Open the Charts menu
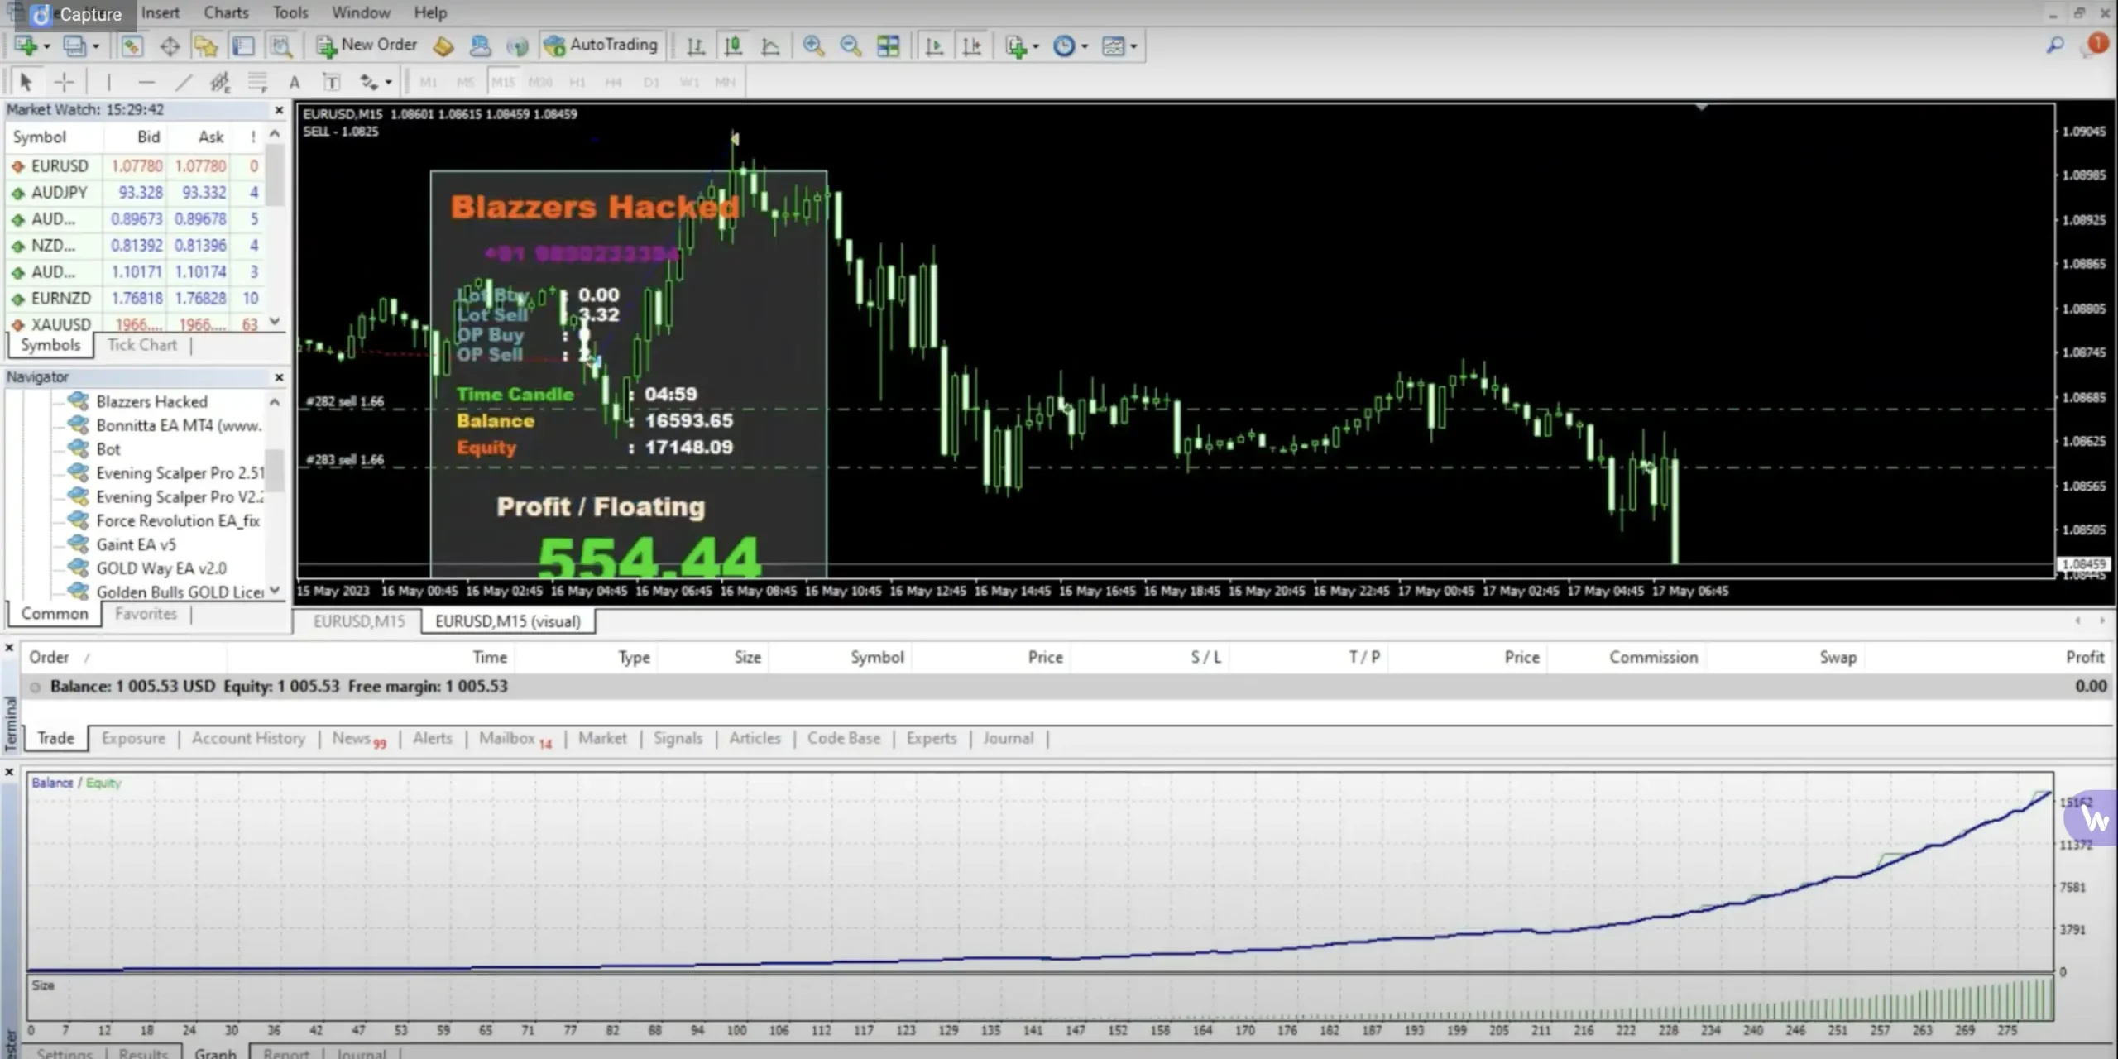Screen dimensions: 2118x1059 pyautogui.click(x=226, y=12)
